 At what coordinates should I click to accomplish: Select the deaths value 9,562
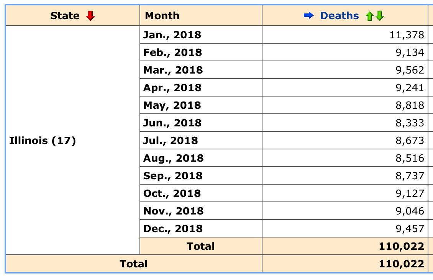(410, 70)
